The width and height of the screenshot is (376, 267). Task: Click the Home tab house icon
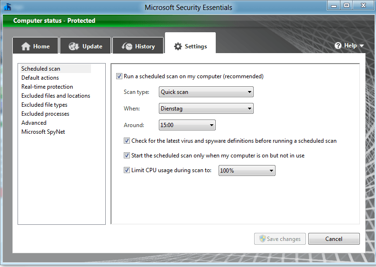[26, 46]
